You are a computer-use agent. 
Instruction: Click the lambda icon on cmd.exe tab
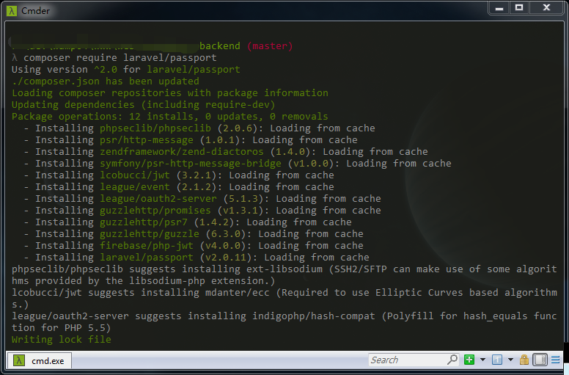pyautogui.click(x=19, y=360)
